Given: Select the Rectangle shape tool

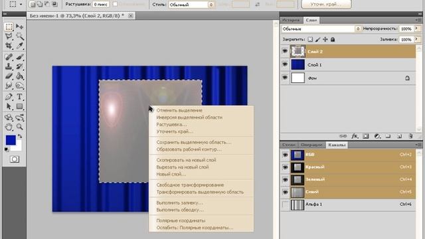Looking at the screenshot, I should tap(19, 106).
